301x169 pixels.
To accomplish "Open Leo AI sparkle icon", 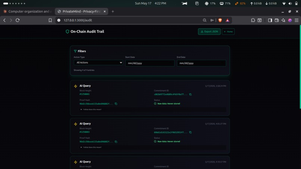I will 283,20.
